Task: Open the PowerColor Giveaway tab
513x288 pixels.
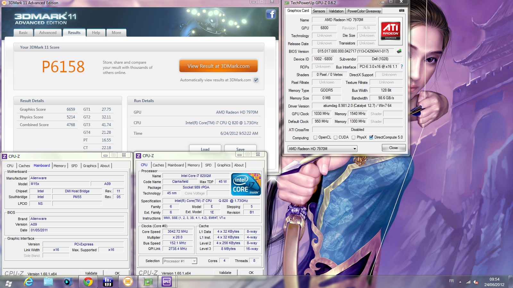Action: [x=364, y=11]
